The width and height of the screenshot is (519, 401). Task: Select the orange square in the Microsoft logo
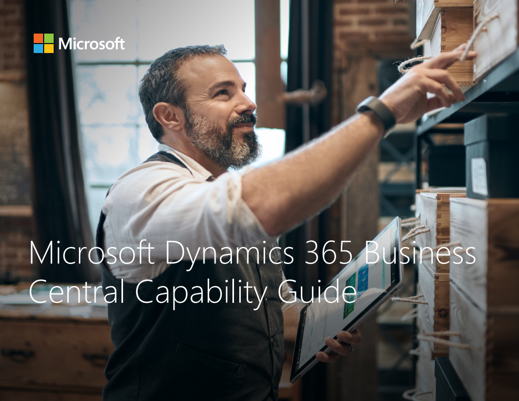(38, 38)
